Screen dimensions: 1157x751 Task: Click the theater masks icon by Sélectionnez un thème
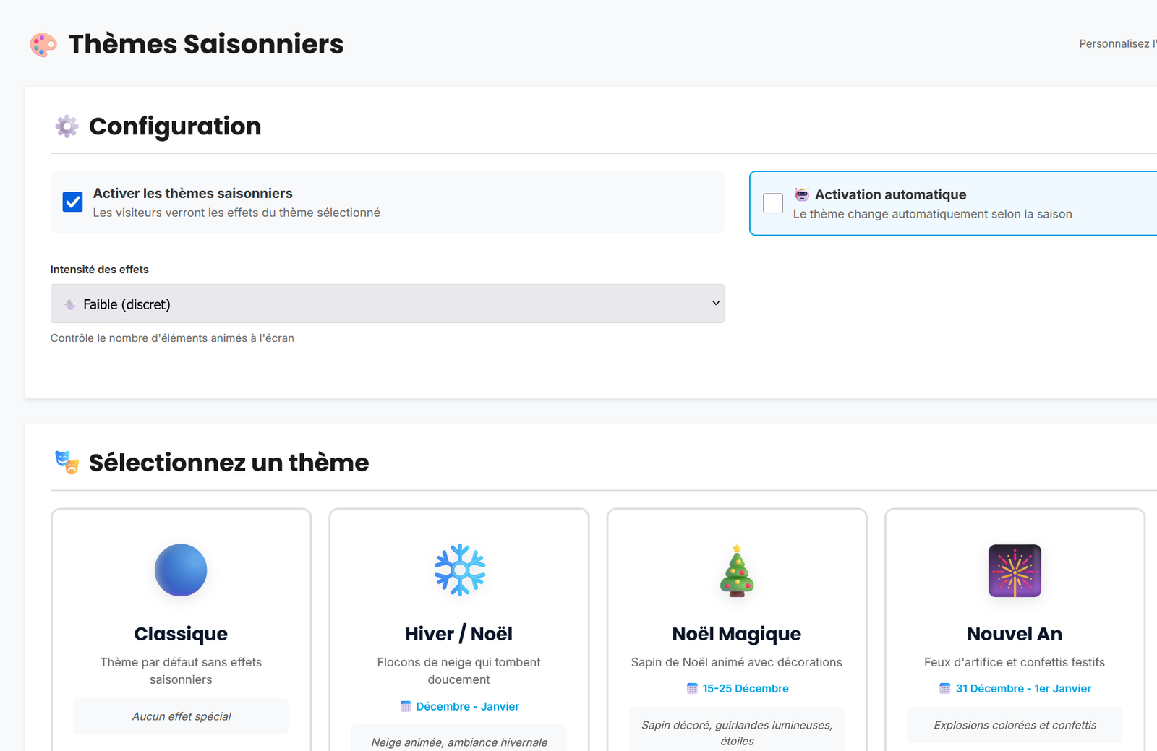pos(67,462)
